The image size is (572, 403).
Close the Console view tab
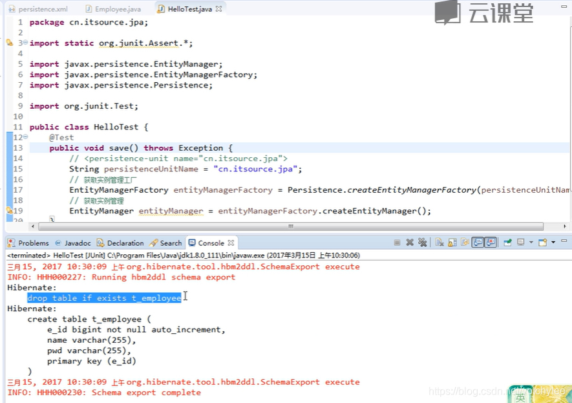coord(231,243)
